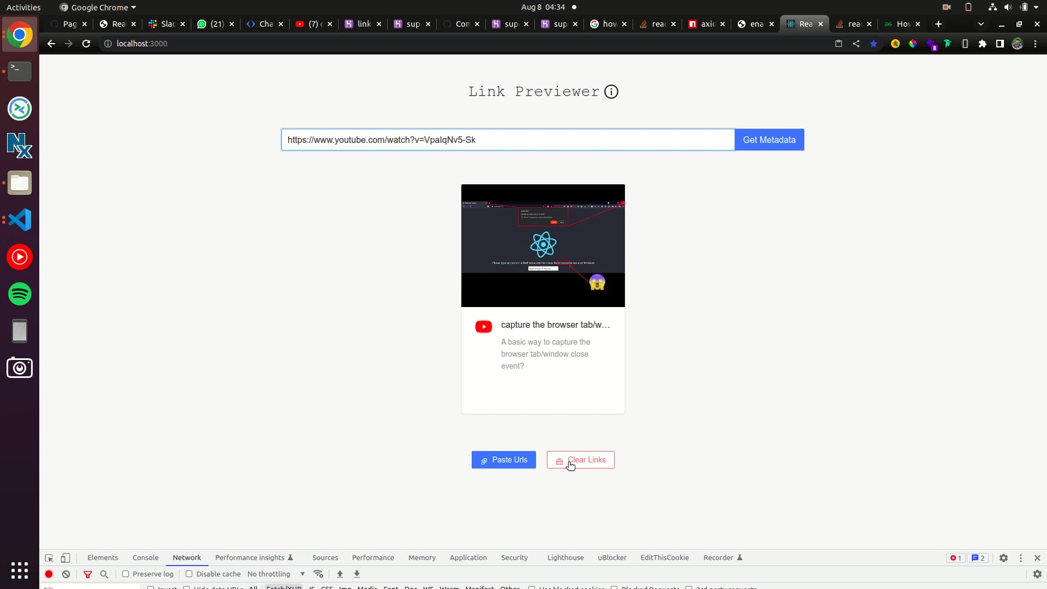
Task: Open DevTools settings gear
Action: click(x=1003, y=558)
